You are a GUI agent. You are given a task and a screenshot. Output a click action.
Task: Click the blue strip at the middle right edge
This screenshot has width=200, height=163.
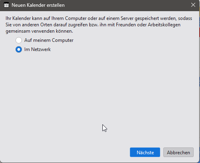pyautogui.click(x=200, y=82)
